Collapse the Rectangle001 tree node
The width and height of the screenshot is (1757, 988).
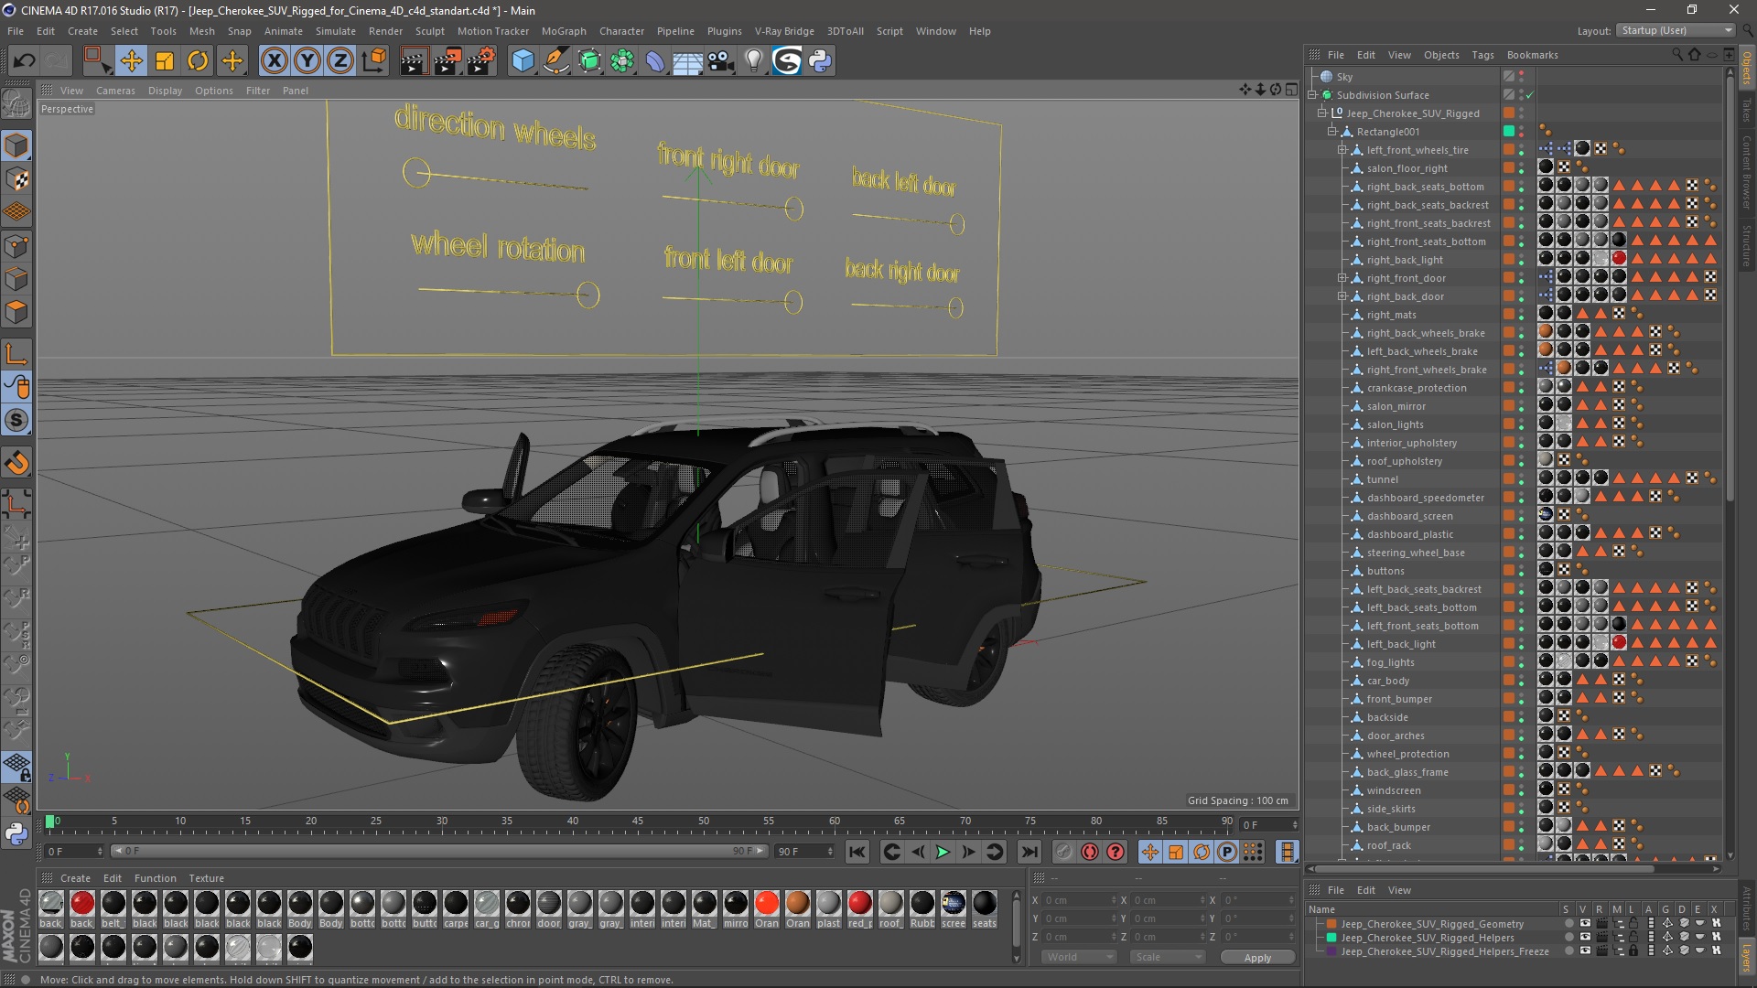(1332, 132)
